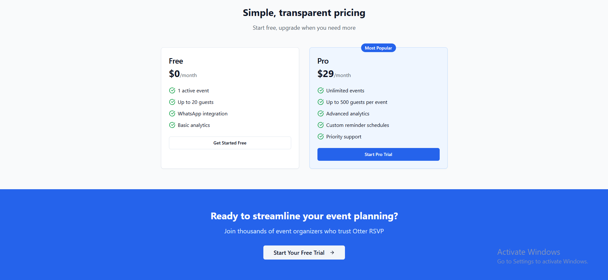Click arrow icon in Start Your Free Trial
The width and height of the screenshot is (608, 280).
pos(332,253)
